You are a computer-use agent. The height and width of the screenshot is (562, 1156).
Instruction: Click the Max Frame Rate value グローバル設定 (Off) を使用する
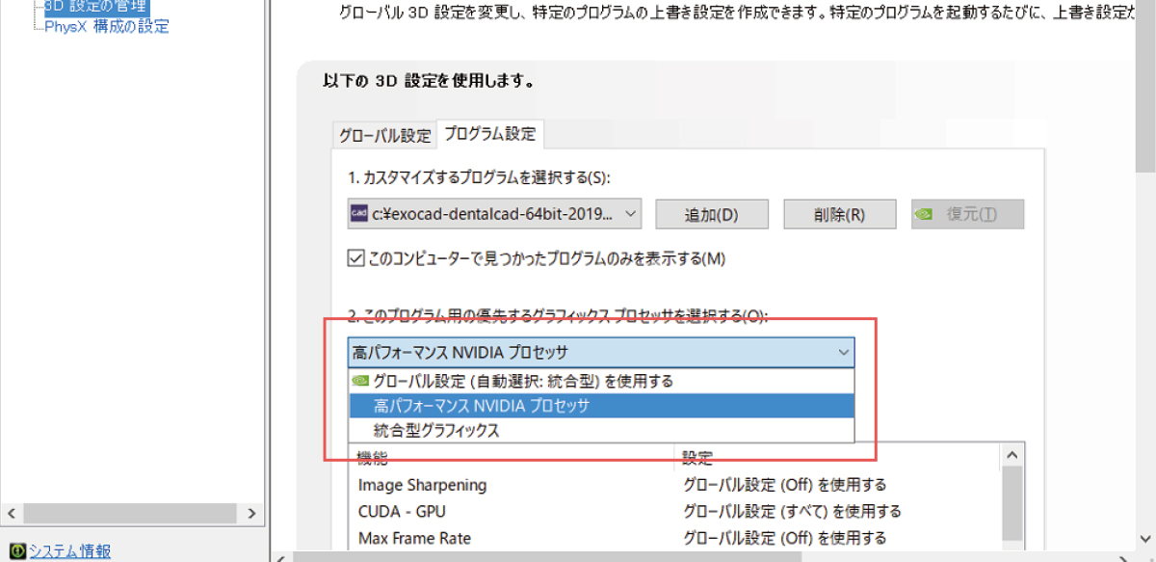(x=784, y=538)
